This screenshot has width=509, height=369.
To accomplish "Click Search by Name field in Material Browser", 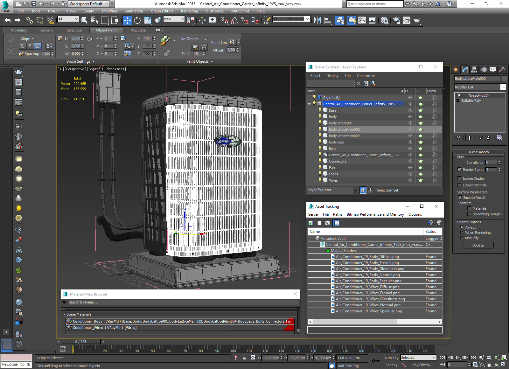I will [183, 303].
